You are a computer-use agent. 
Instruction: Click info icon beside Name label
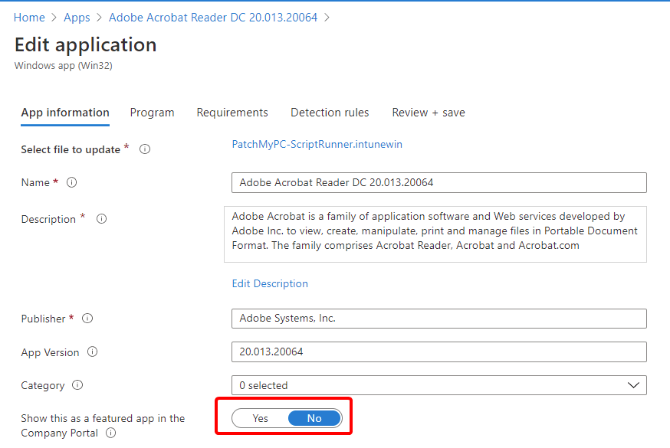coord(71,182)
